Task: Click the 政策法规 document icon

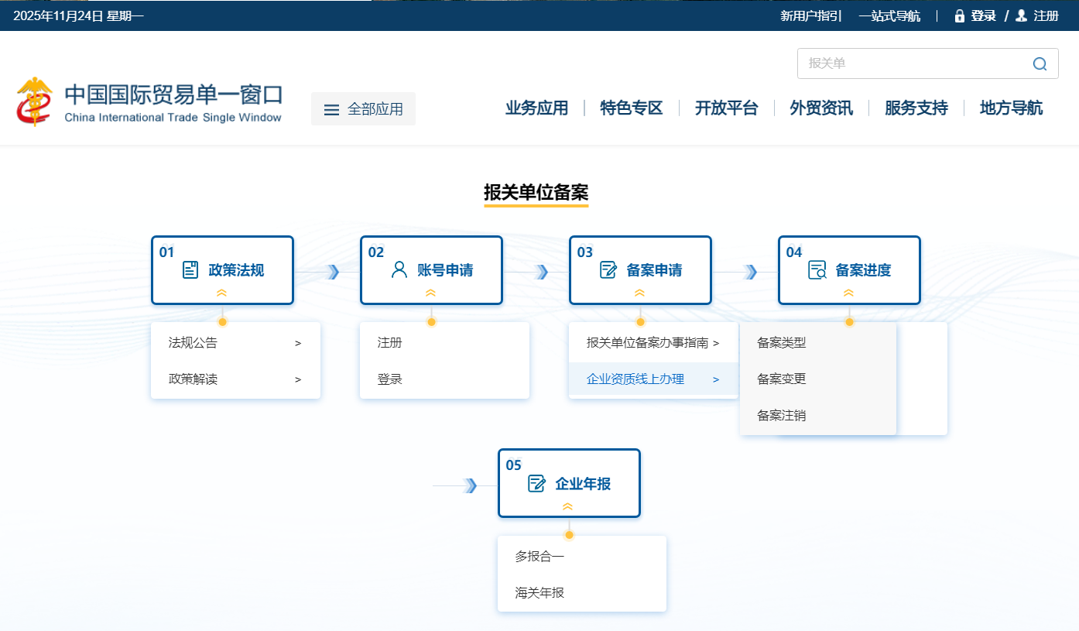Action: pos(190,269)
